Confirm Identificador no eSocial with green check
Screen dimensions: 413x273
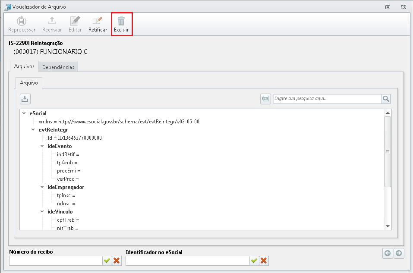[x=254, y=260]
